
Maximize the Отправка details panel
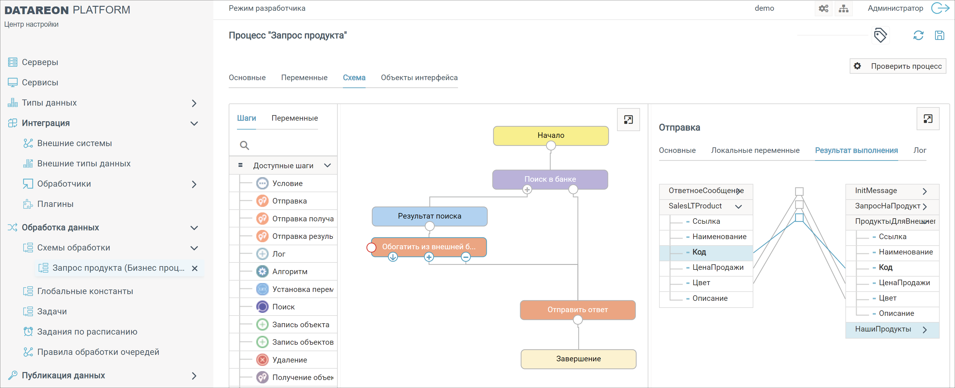[928, 119]
